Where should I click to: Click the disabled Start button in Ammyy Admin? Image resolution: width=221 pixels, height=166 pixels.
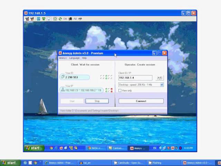pyautogui.click(x=72, y=101)
